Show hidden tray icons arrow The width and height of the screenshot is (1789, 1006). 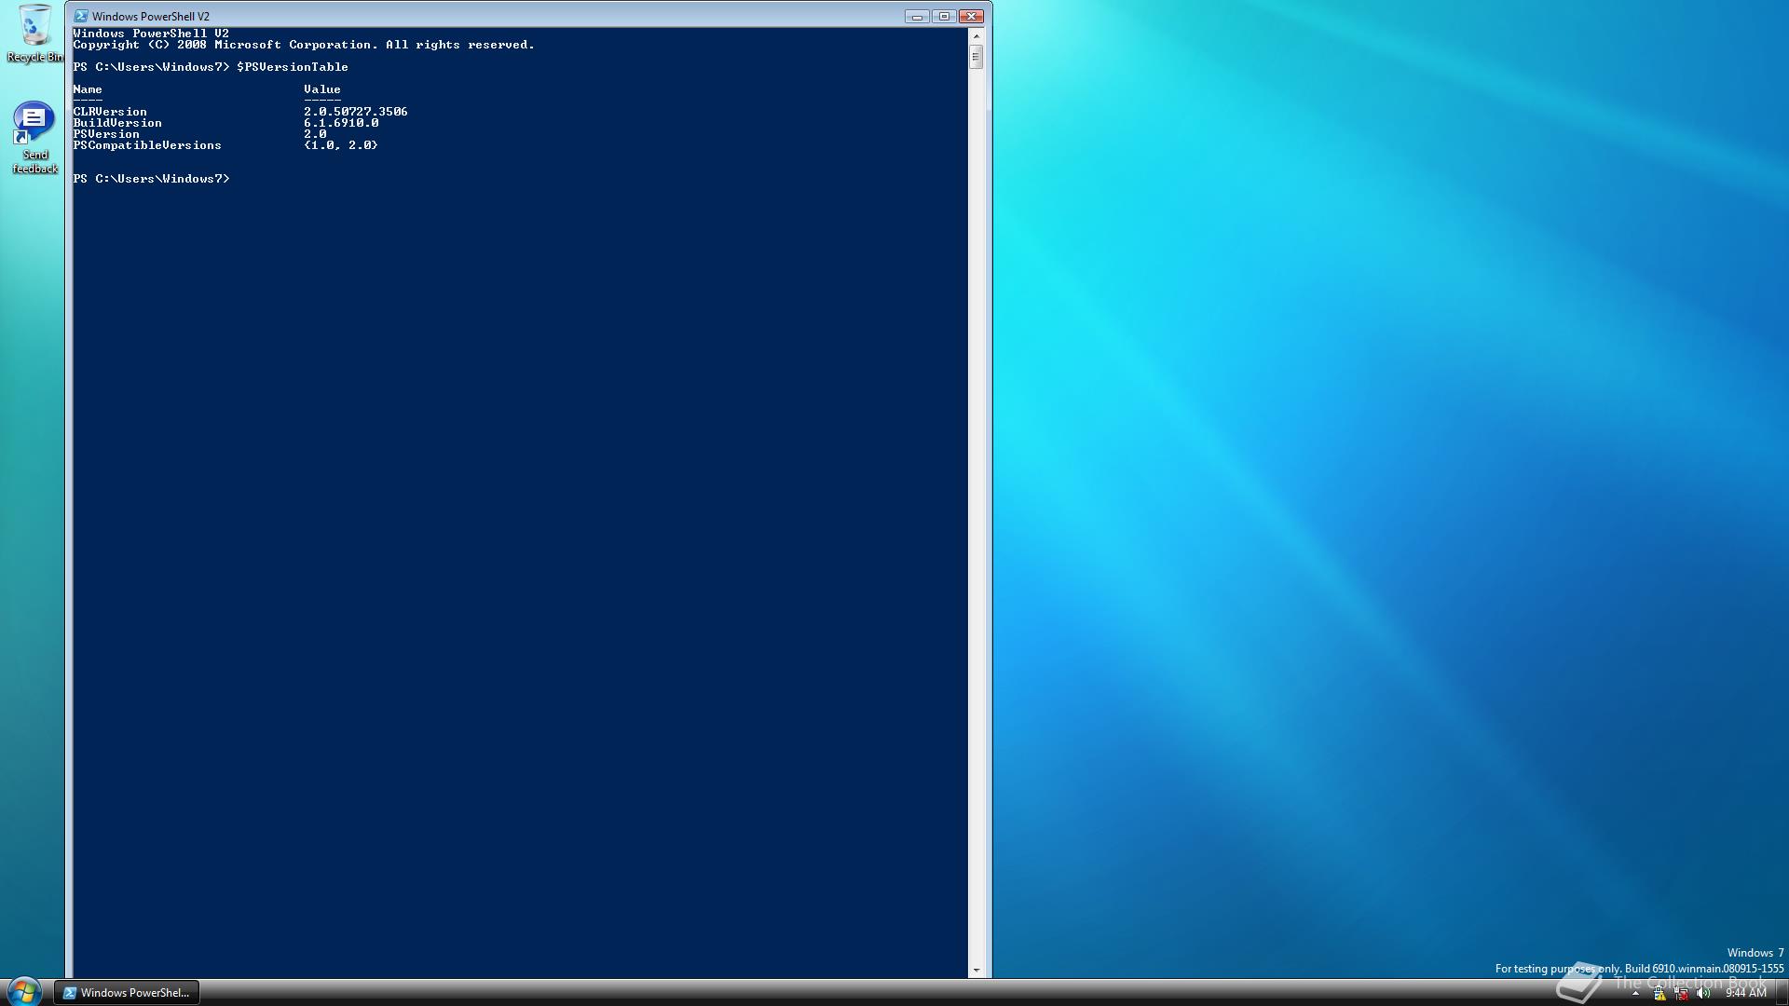click(1635, 994)
